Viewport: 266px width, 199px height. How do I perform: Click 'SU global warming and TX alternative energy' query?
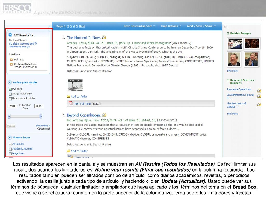pos(23,45)
